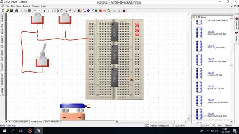Select the magnifier zoom tool
The image size is (239, 134).
(66, 10)
